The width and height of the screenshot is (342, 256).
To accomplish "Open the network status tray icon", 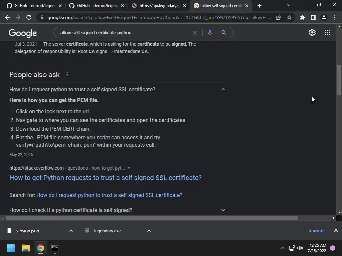I will point(292,248).
